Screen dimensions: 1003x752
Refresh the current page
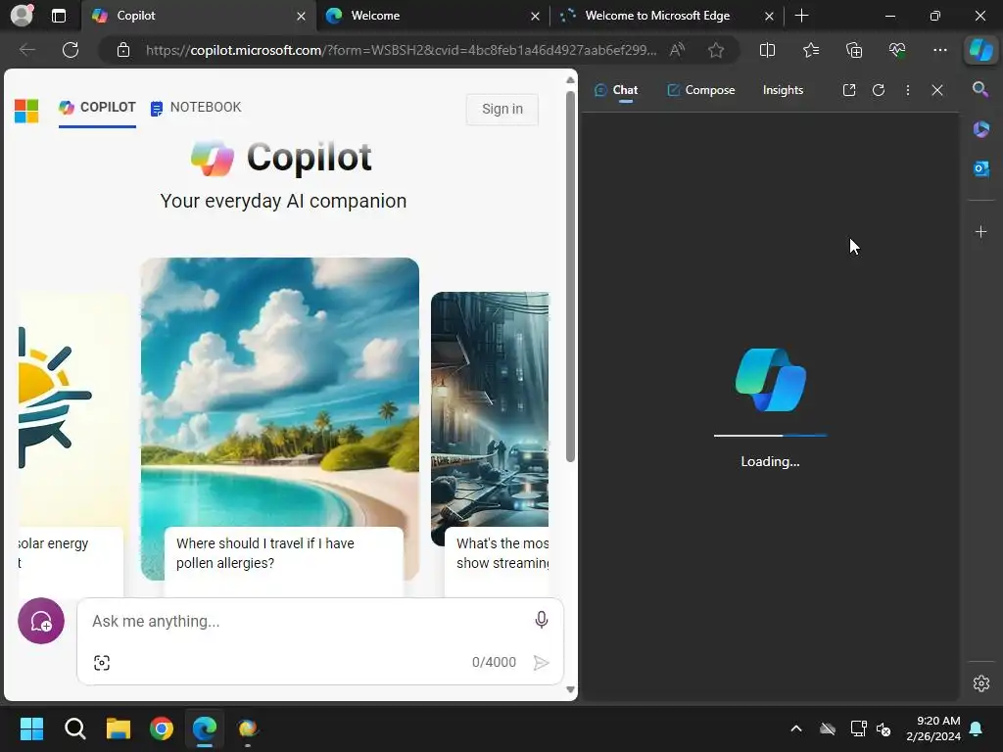coord(71,50)
